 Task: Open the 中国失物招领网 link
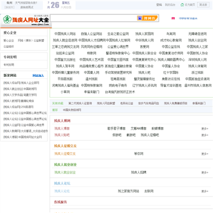click(72, 110)
